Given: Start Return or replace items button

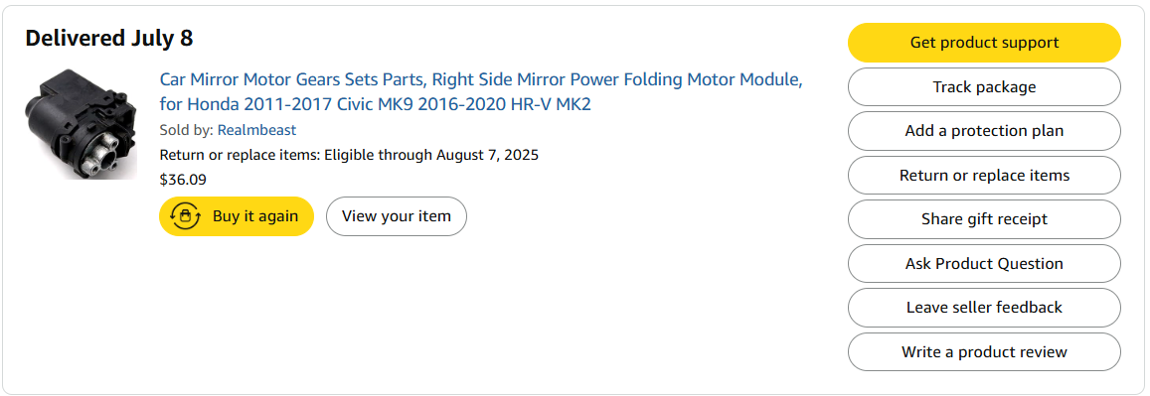Looking at the screenshot, I should pos(984,175).
